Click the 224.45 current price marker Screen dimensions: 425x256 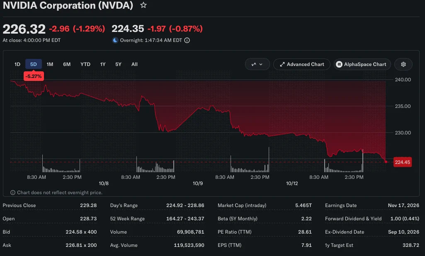click(x=403, y=162)
